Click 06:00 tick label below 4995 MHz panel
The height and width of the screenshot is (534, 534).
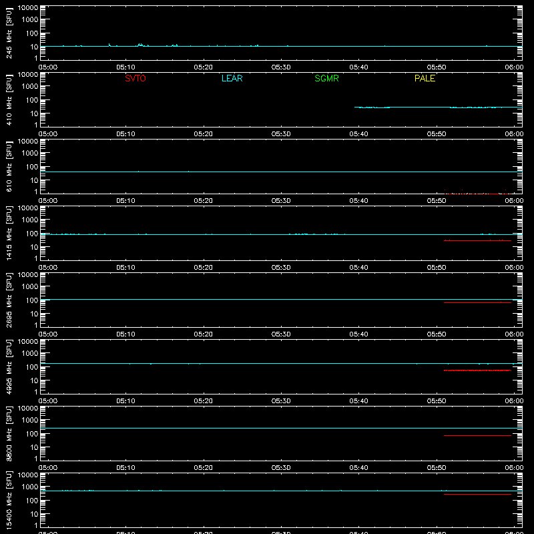[514, 401]
